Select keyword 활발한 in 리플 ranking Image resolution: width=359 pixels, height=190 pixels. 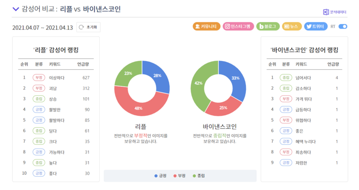[55, 110]
